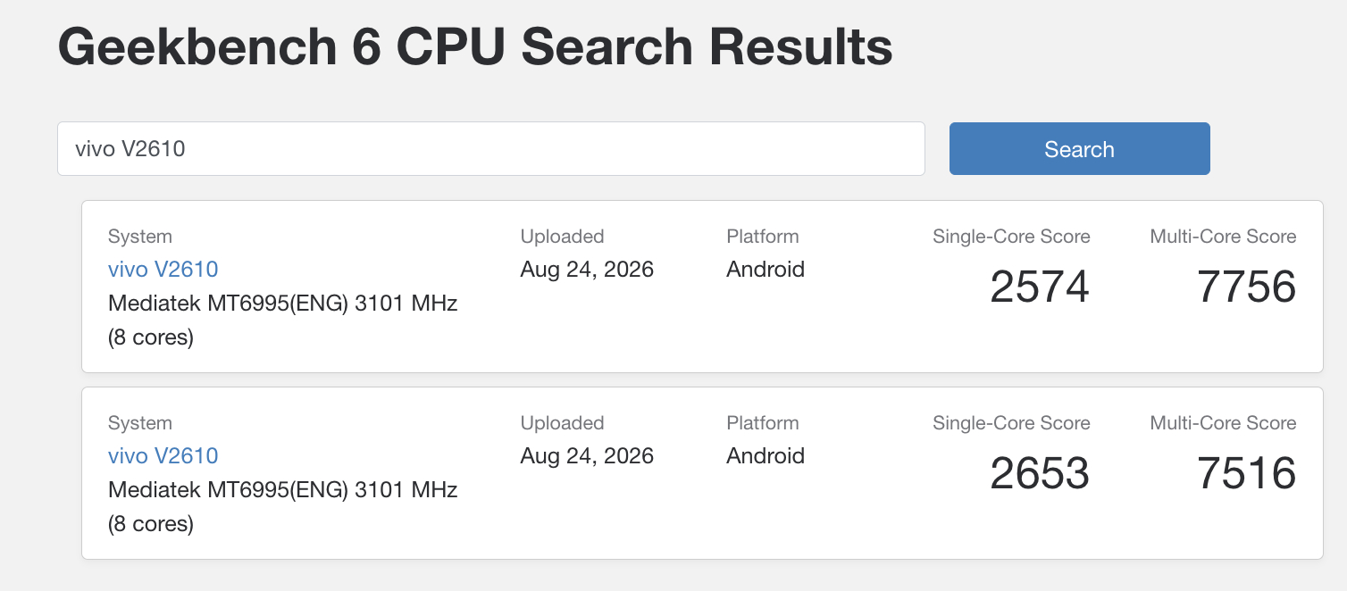Click the second result's Single-Core Score label
This screenshot has height=591, width=1347.
(x=1011, y=423)
